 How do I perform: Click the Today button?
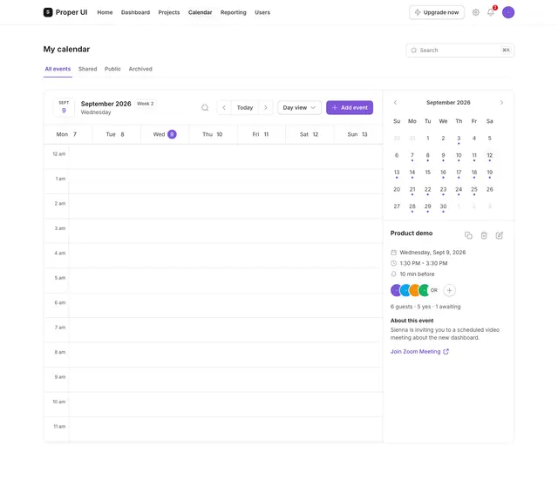(x=245, y=108)
